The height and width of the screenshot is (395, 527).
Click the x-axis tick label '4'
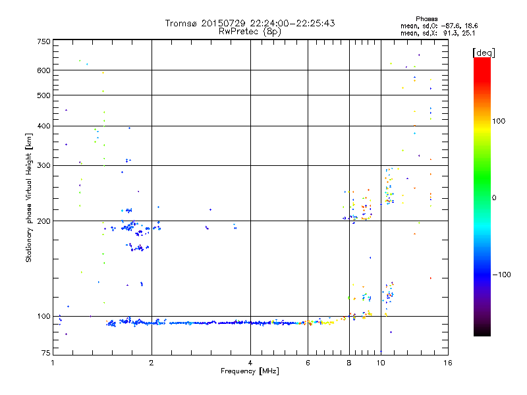pos(250,363)
